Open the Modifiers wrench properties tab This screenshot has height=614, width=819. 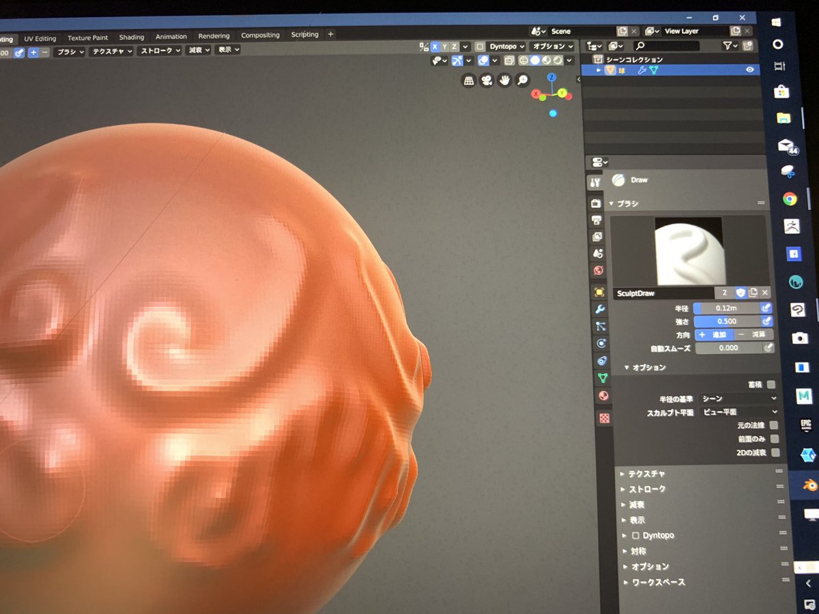pyautogui.click(x=600, y=309)
